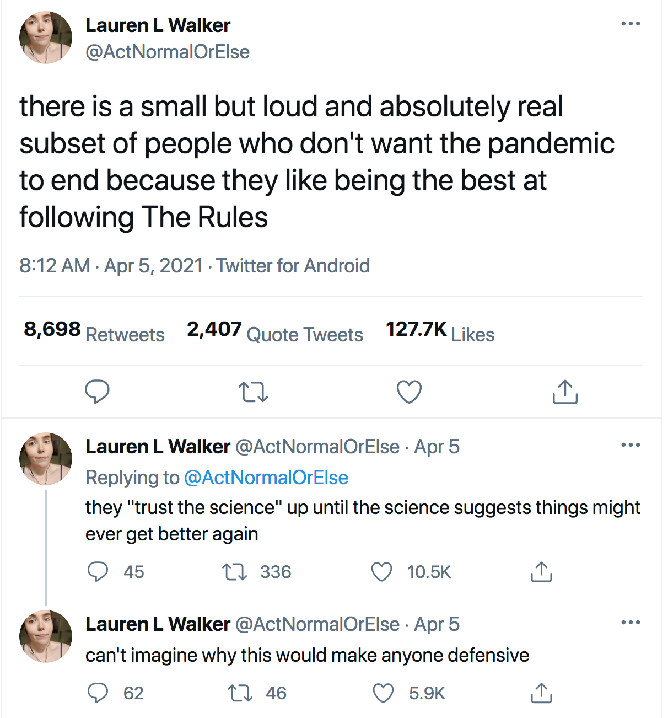
Task: Reply to the "trust the science" tweet
Action: (98, 572)
